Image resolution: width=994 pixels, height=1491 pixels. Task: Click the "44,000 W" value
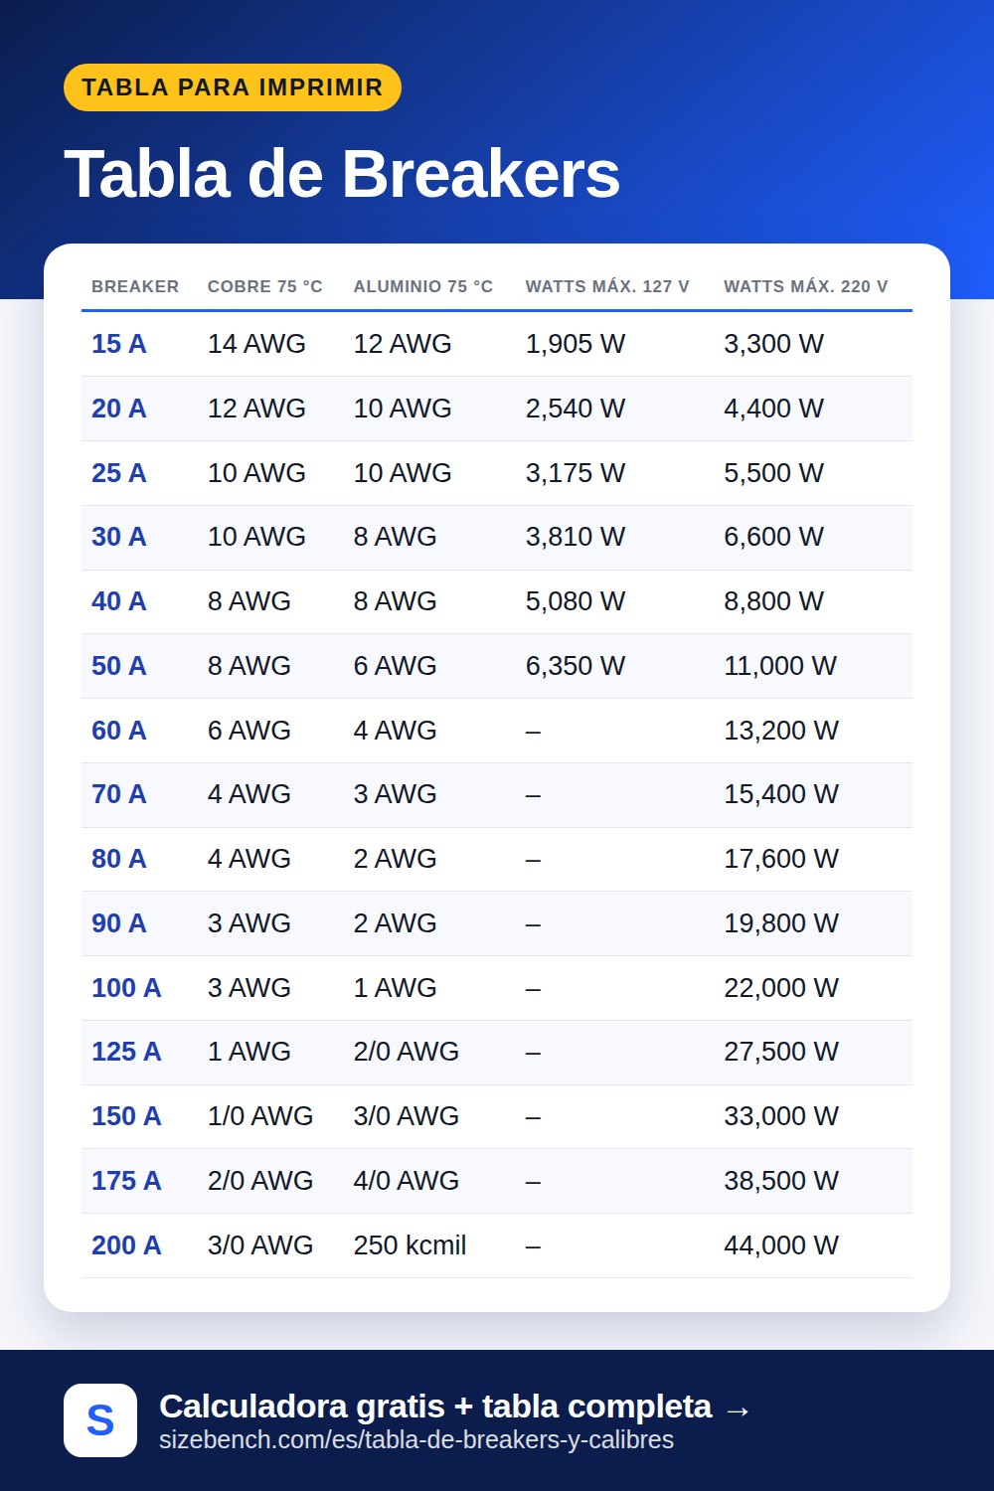pyautogui.click(x=781, y=1245)
